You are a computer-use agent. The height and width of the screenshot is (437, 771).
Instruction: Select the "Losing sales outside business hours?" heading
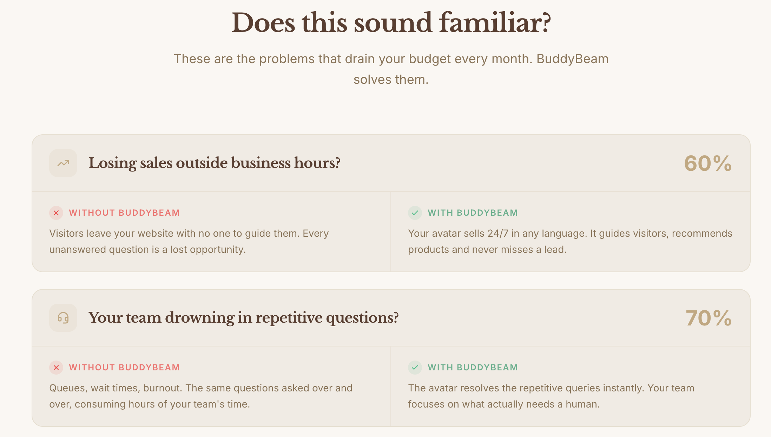click(x=214, y=163)
